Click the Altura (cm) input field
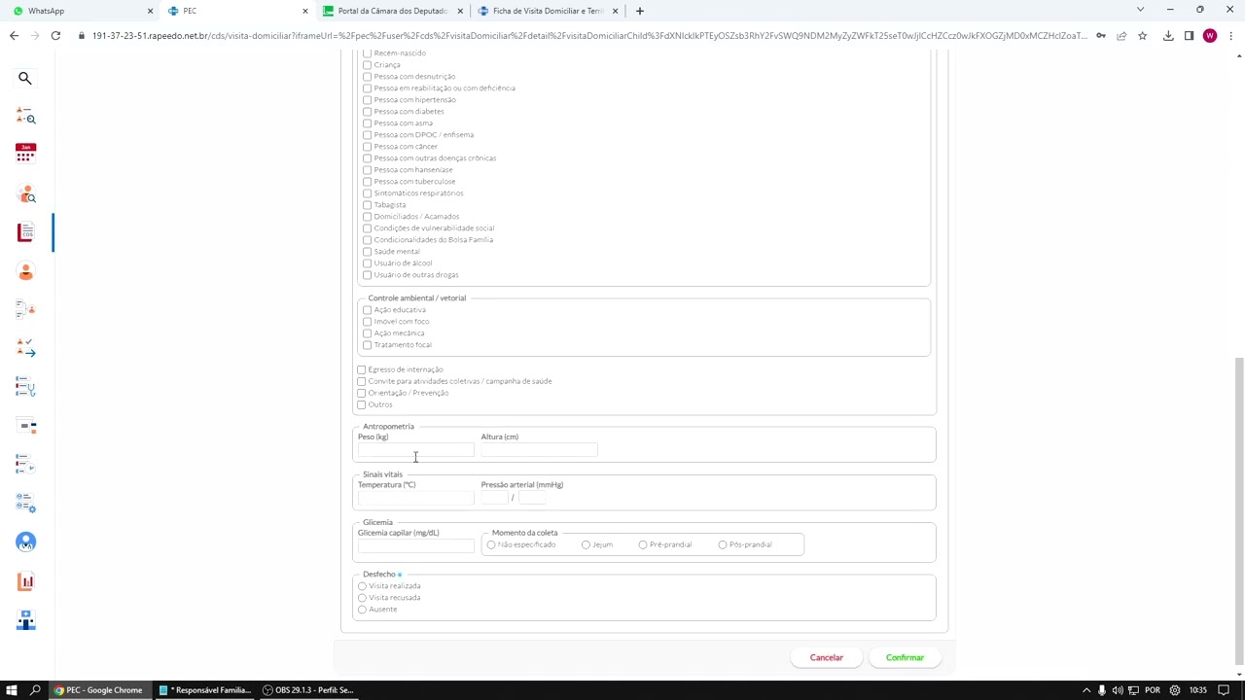 pos(539,449)
